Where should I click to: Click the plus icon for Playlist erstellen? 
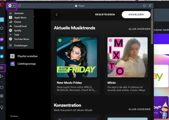(12, 56)
